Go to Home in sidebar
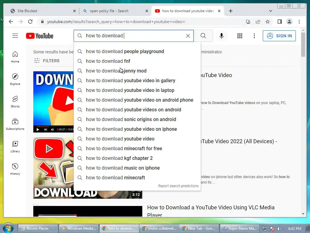This screenshot has height=233, width=310. 15,57
